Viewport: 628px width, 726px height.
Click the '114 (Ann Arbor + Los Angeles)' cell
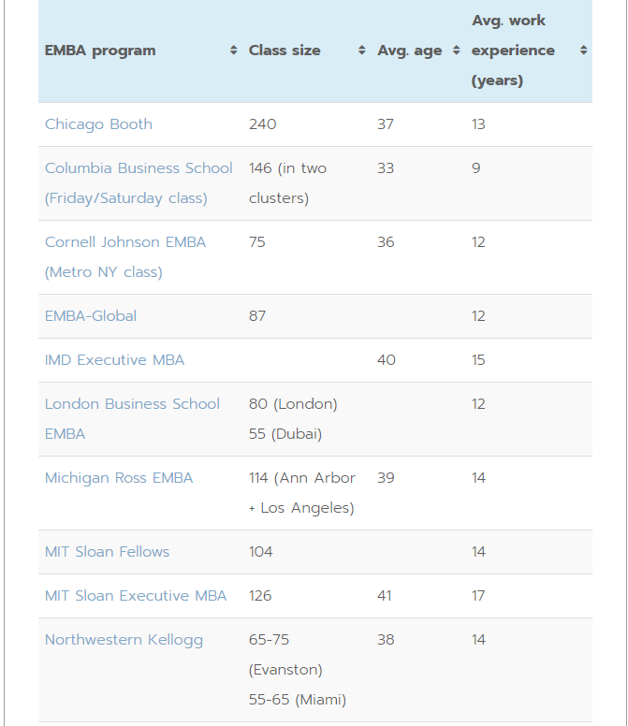tap(301, 493)
